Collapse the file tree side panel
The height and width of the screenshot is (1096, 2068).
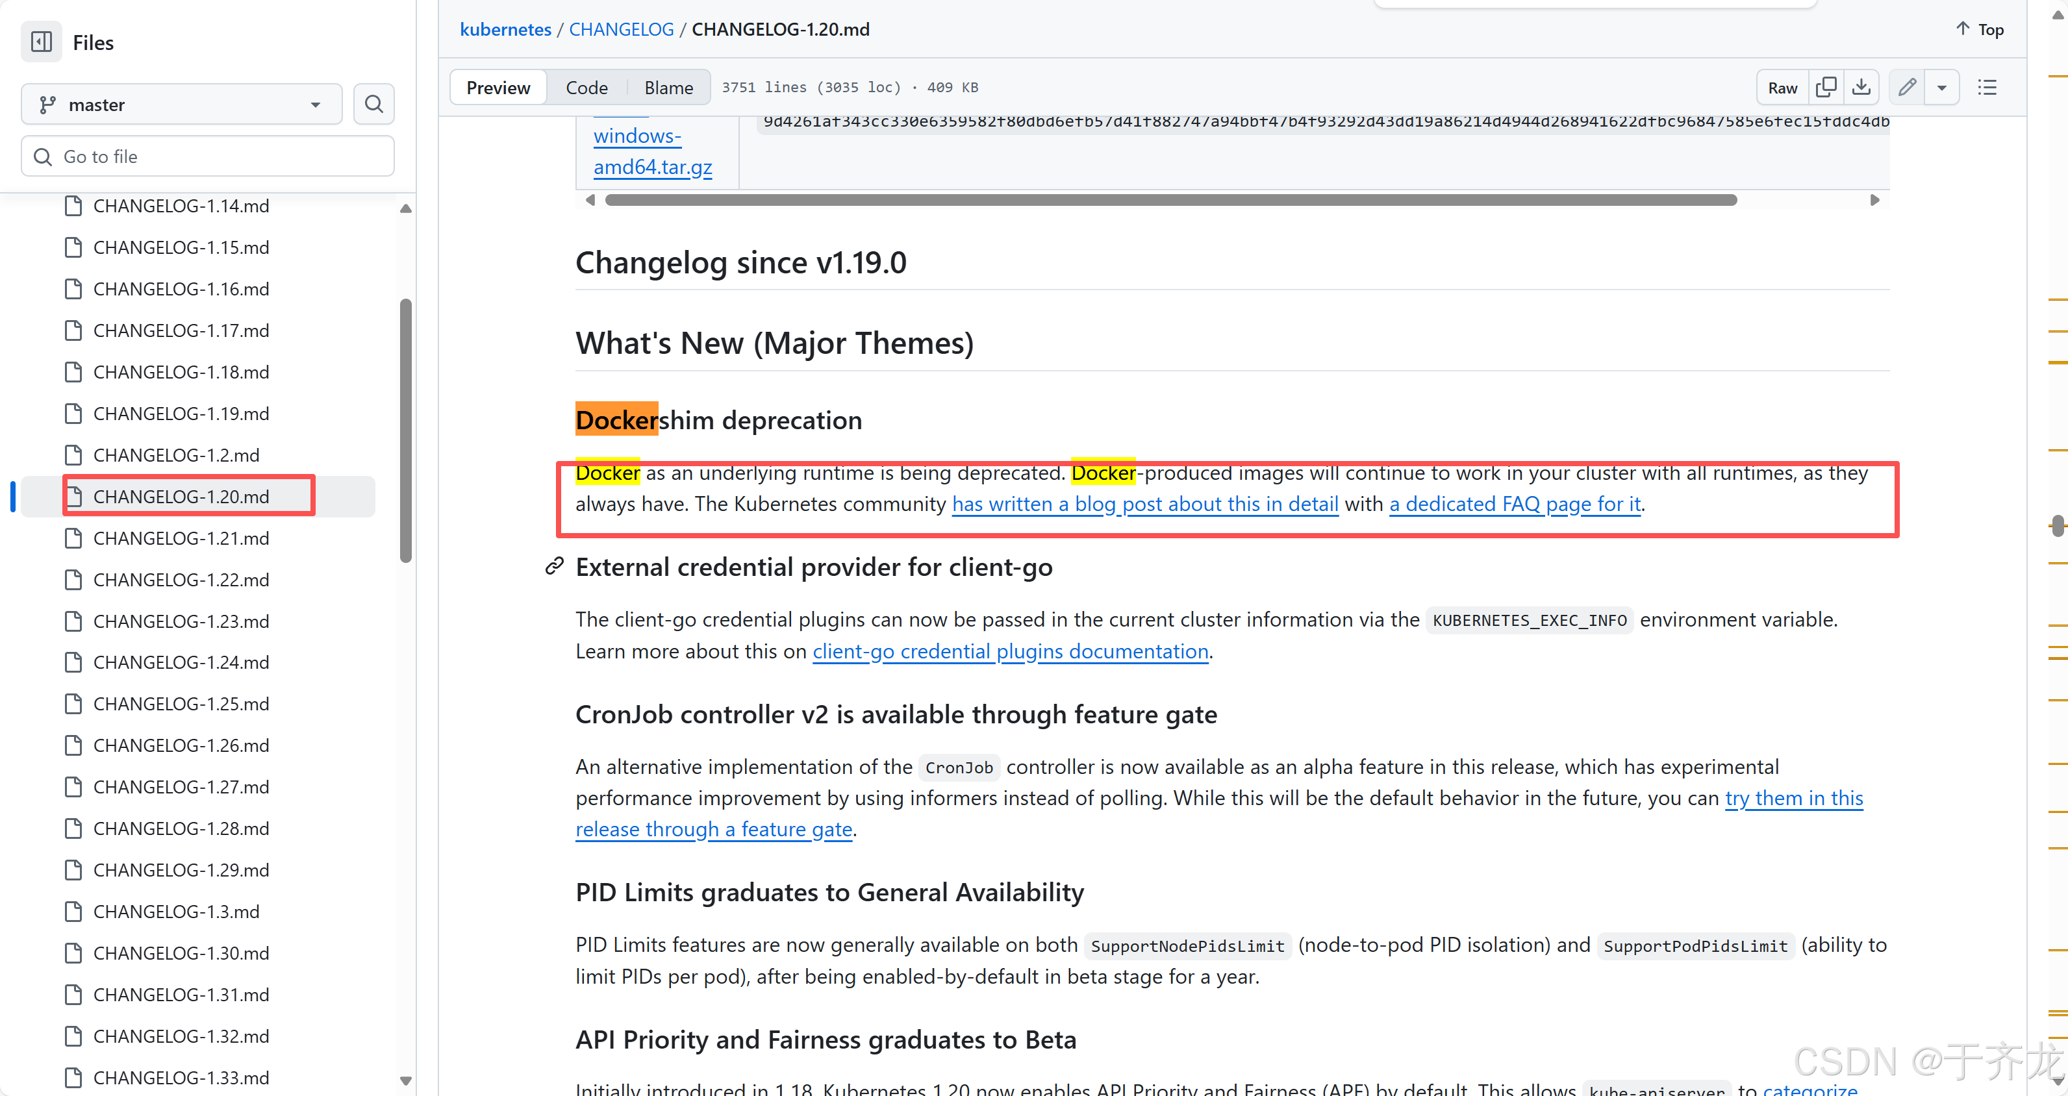(x=41, y=42)
